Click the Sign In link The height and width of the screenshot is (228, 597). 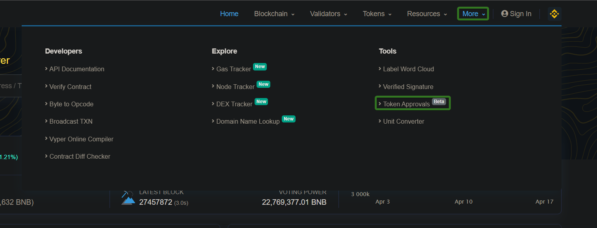(x=516, y=14)
